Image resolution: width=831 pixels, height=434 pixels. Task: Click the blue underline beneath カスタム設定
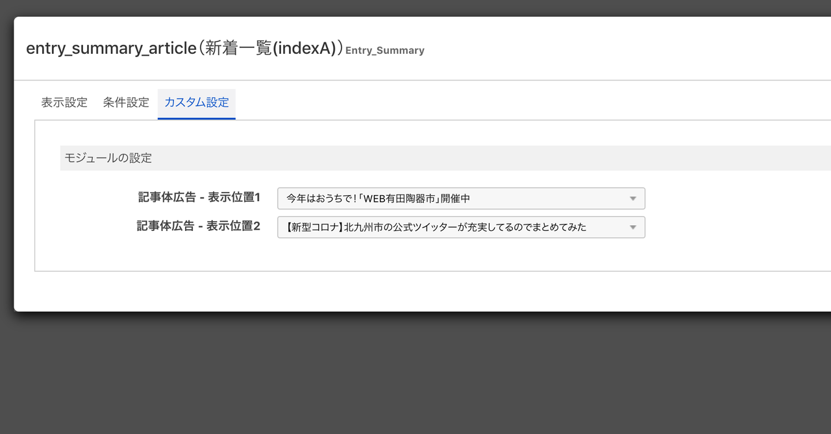(x=196, y=119)
